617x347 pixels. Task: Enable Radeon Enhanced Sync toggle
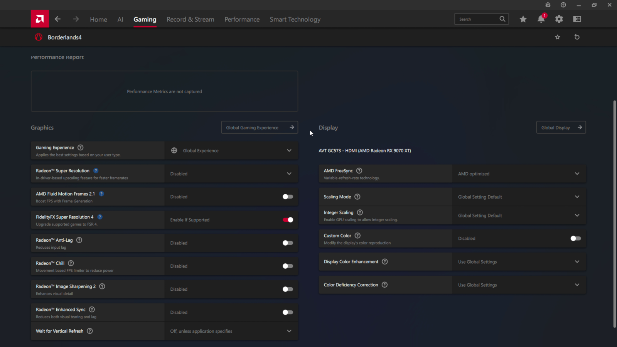pos(288,312)
